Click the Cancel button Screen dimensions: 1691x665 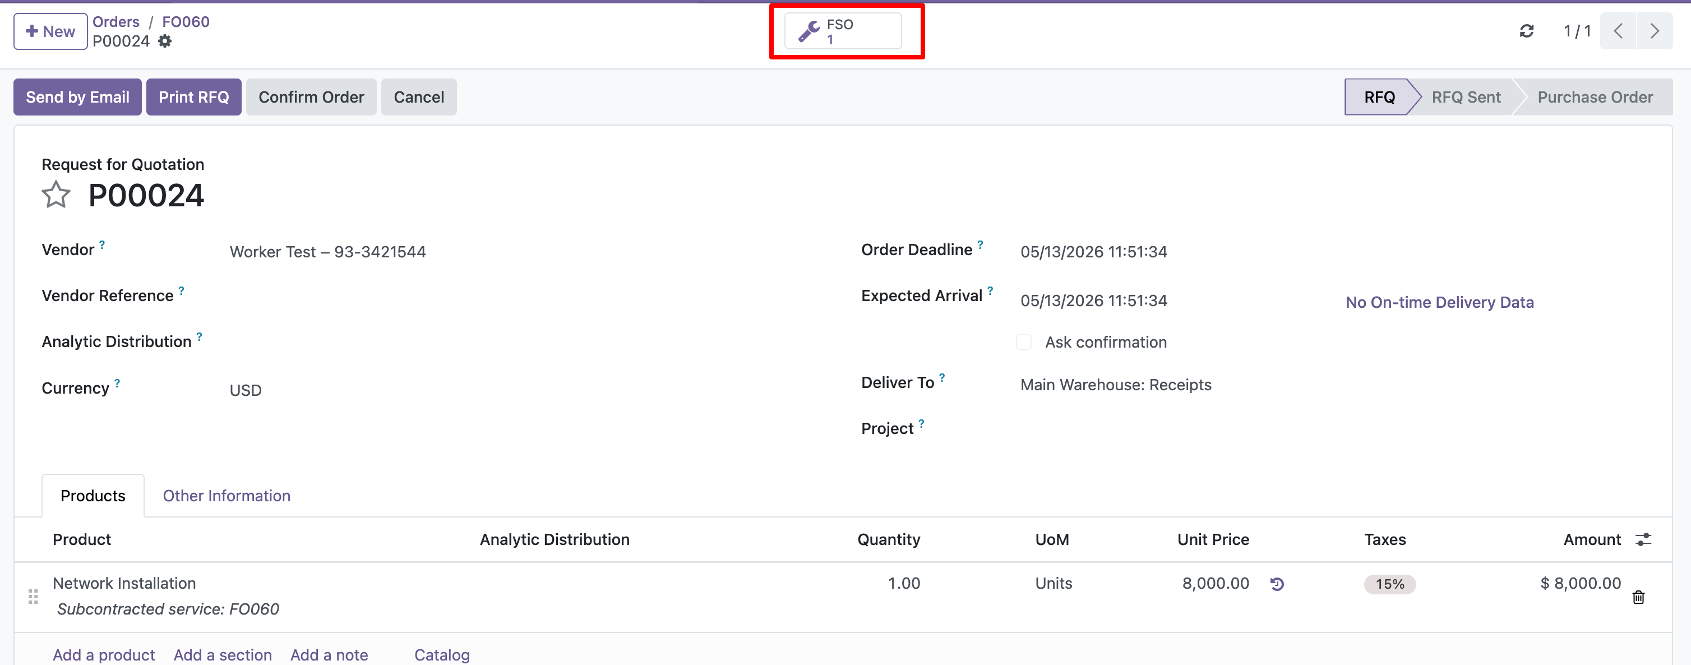419,97
